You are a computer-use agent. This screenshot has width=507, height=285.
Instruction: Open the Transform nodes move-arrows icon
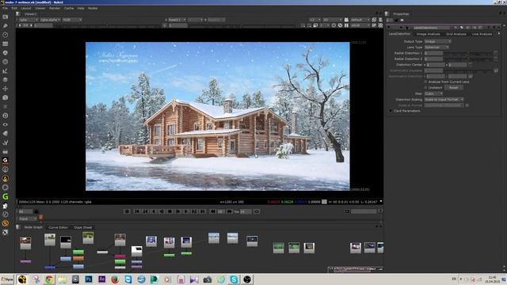pos(6,89)
